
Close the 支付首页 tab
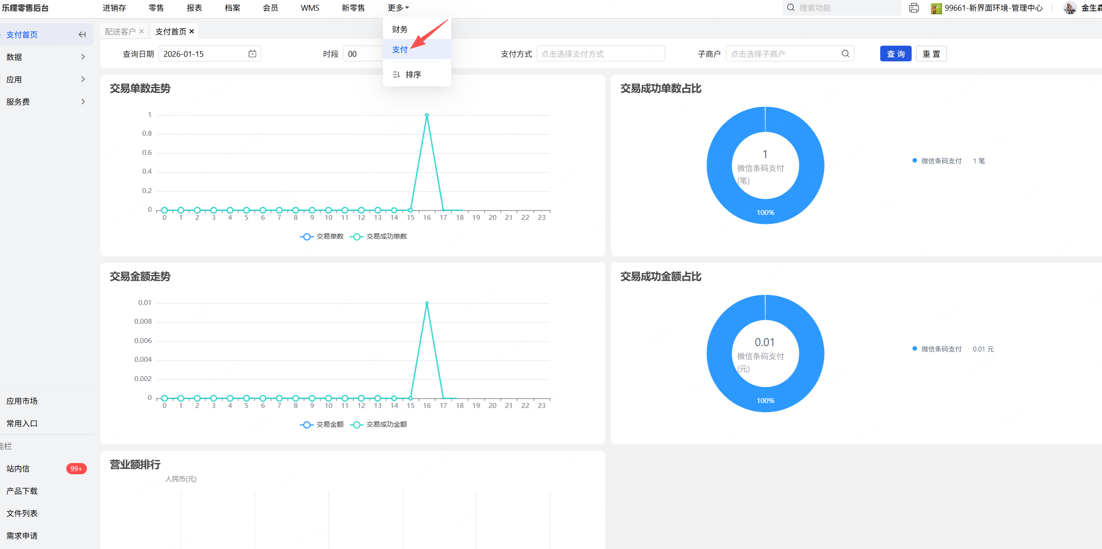click(x=192, y=31)
